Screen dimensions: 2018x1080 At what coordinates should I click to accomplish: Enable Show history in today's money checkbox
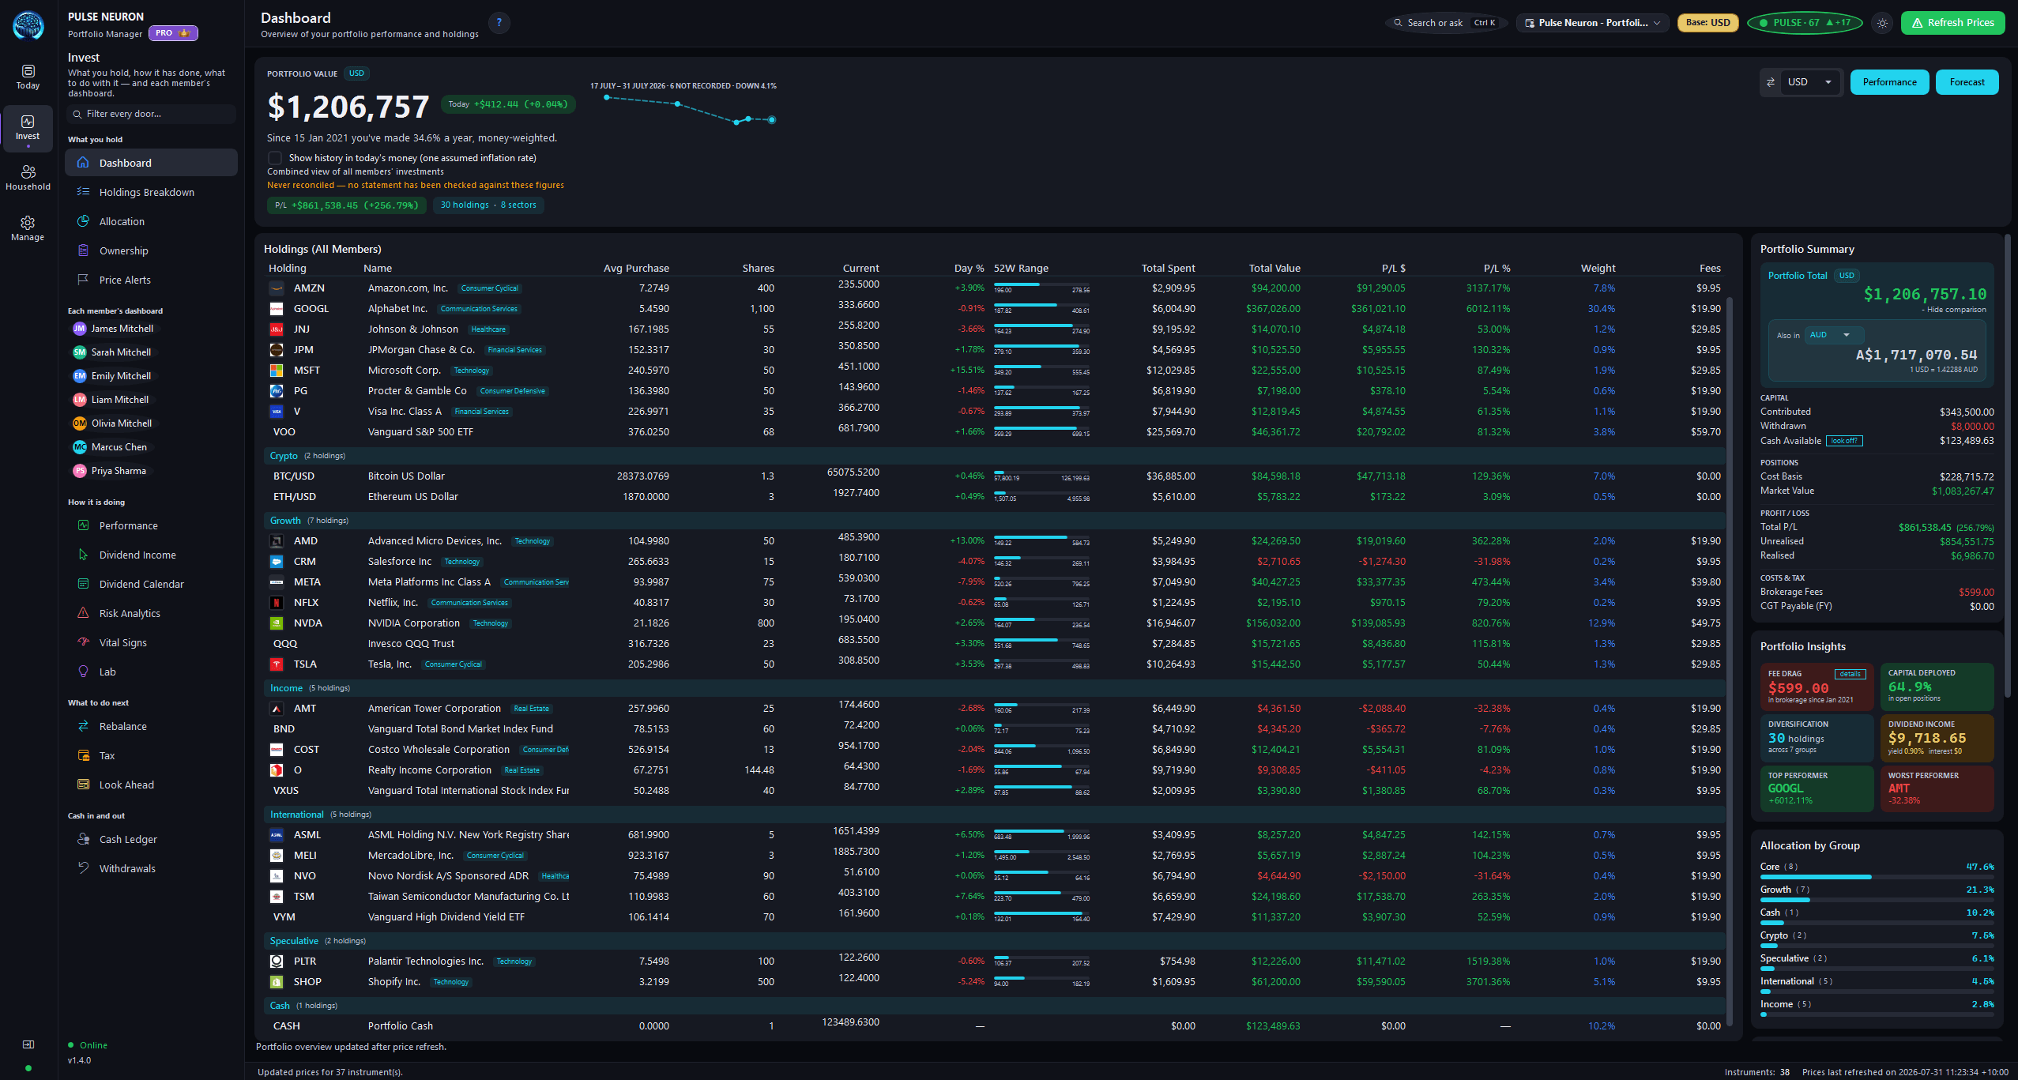[275, 158]
